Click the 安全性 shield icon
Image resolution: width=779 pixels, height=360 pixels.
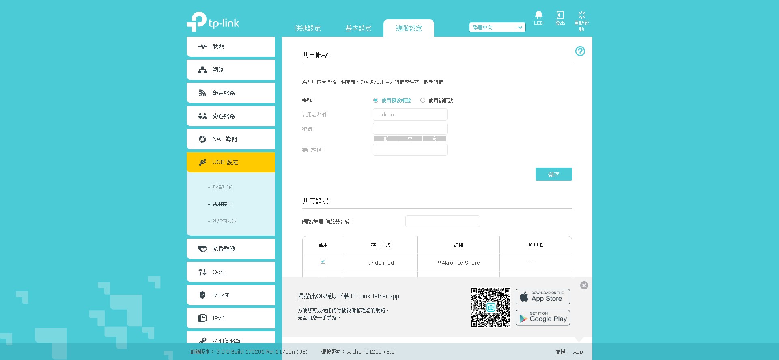tap(202, 295)
